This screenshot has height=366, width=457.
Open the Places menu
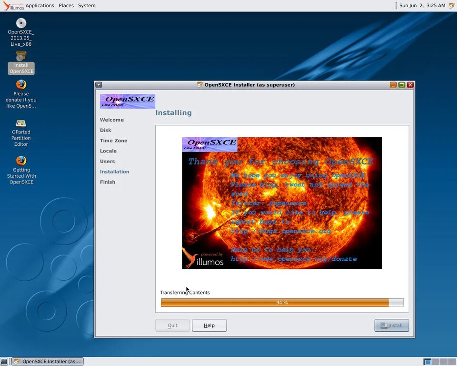point(66,6)
